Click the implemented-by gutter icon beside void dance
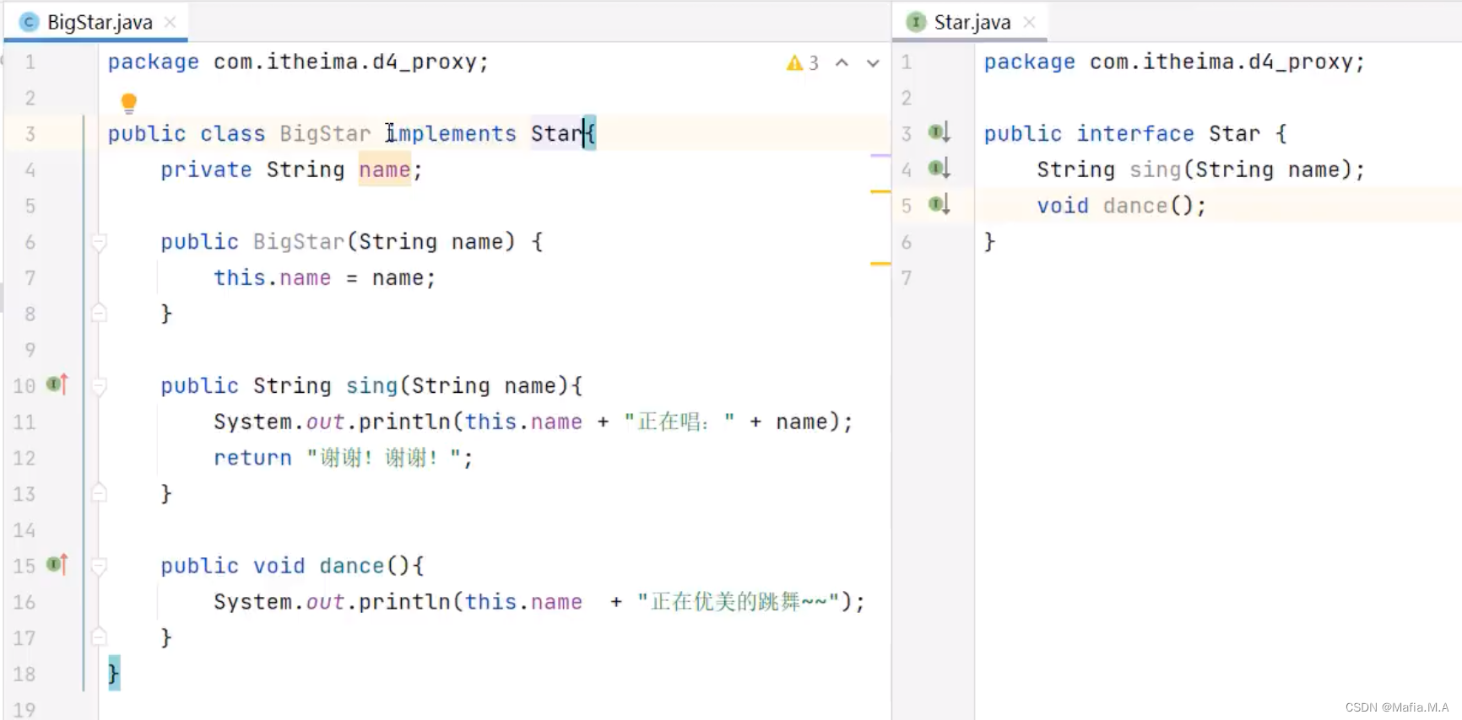The width and height of the screenshot is (1462, 720). (x=939, y=204)
